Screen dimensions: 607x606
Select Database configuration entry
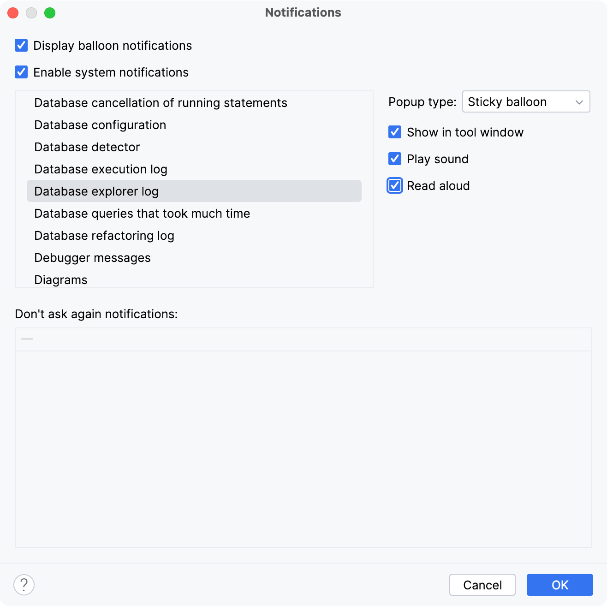coord(100,125)
